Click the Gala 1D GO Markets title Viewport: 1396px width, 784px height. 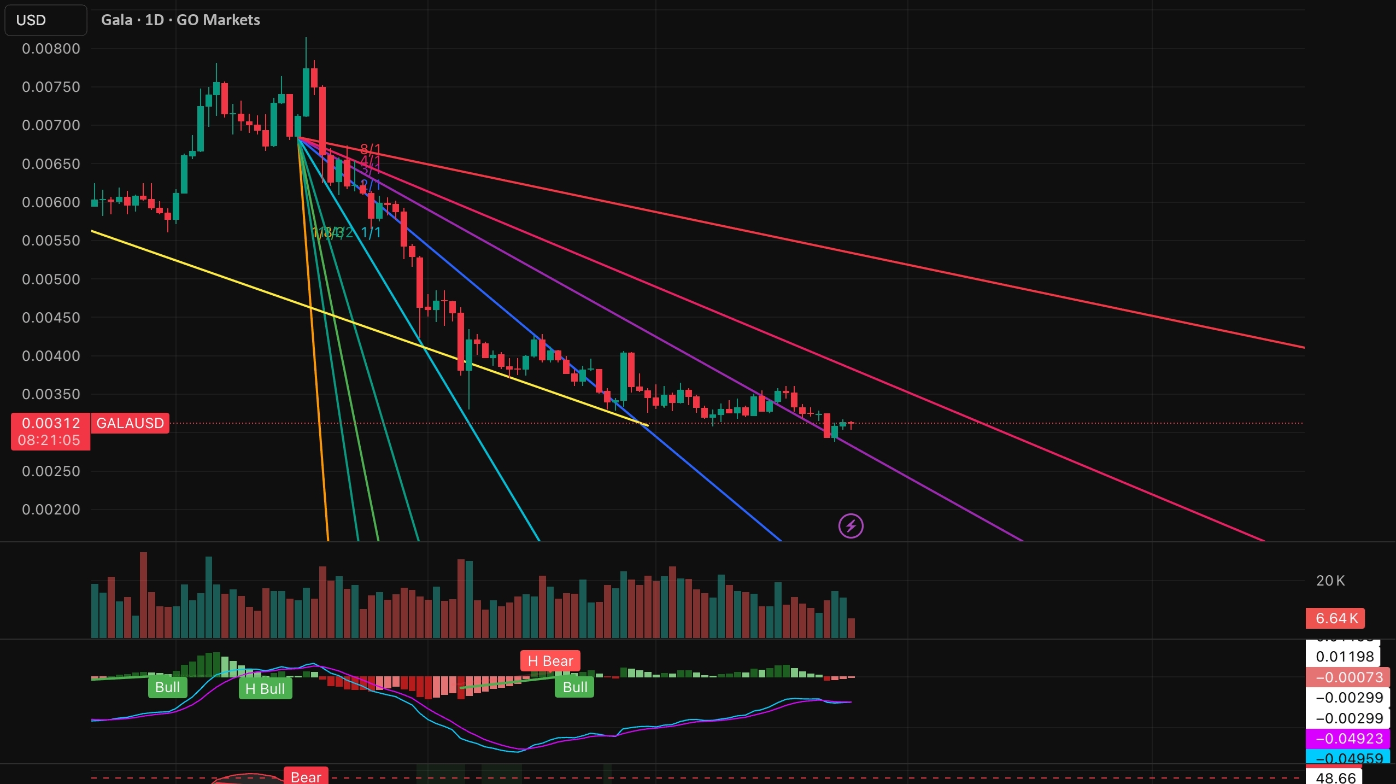pyautogui.click(x=180, y=20)
